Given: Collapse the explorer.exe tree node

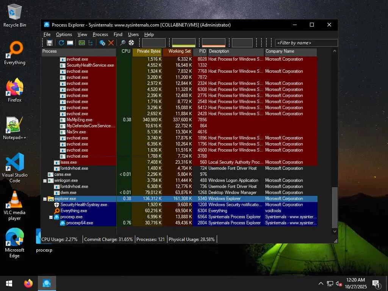Looking at the screenshot, I should [x=45, y=199].
